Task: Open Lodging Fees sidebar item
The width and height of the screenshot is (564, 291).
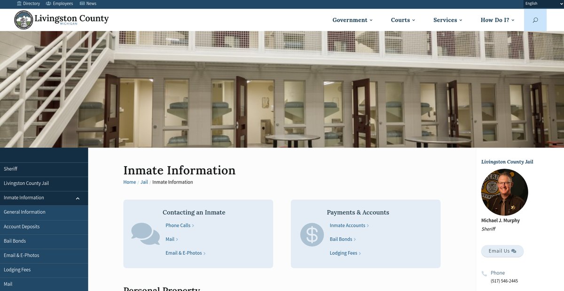Action: click(x=44, y=270)
